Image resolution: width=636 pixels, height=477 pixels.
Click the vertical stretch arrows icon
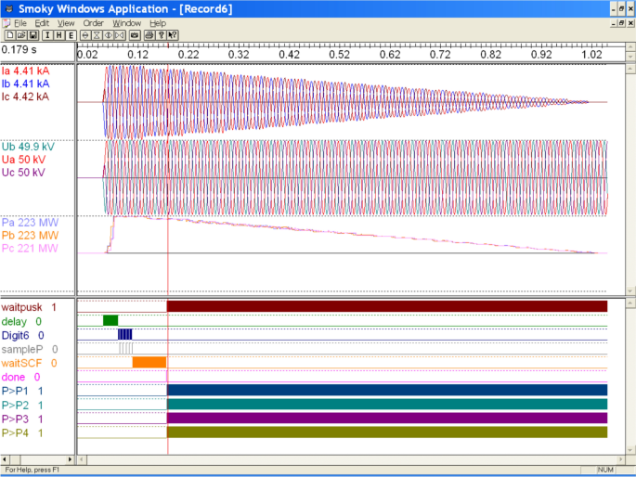coord(85,35)
